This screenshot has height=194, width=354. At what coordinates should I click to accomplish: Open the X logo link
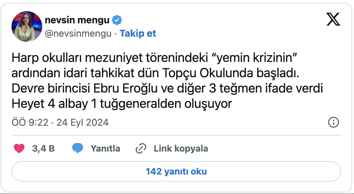click(333, 19)
